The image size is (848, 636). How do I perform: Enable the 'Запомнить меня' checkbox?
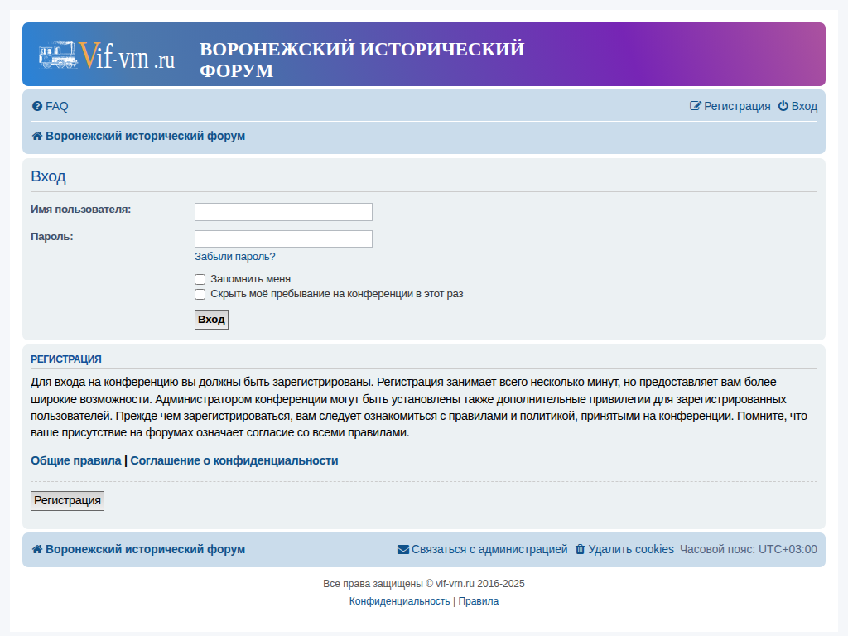[200, 279]
